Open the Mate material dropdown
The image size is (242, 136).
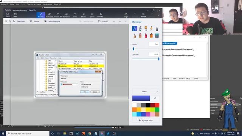click(145, 91)
